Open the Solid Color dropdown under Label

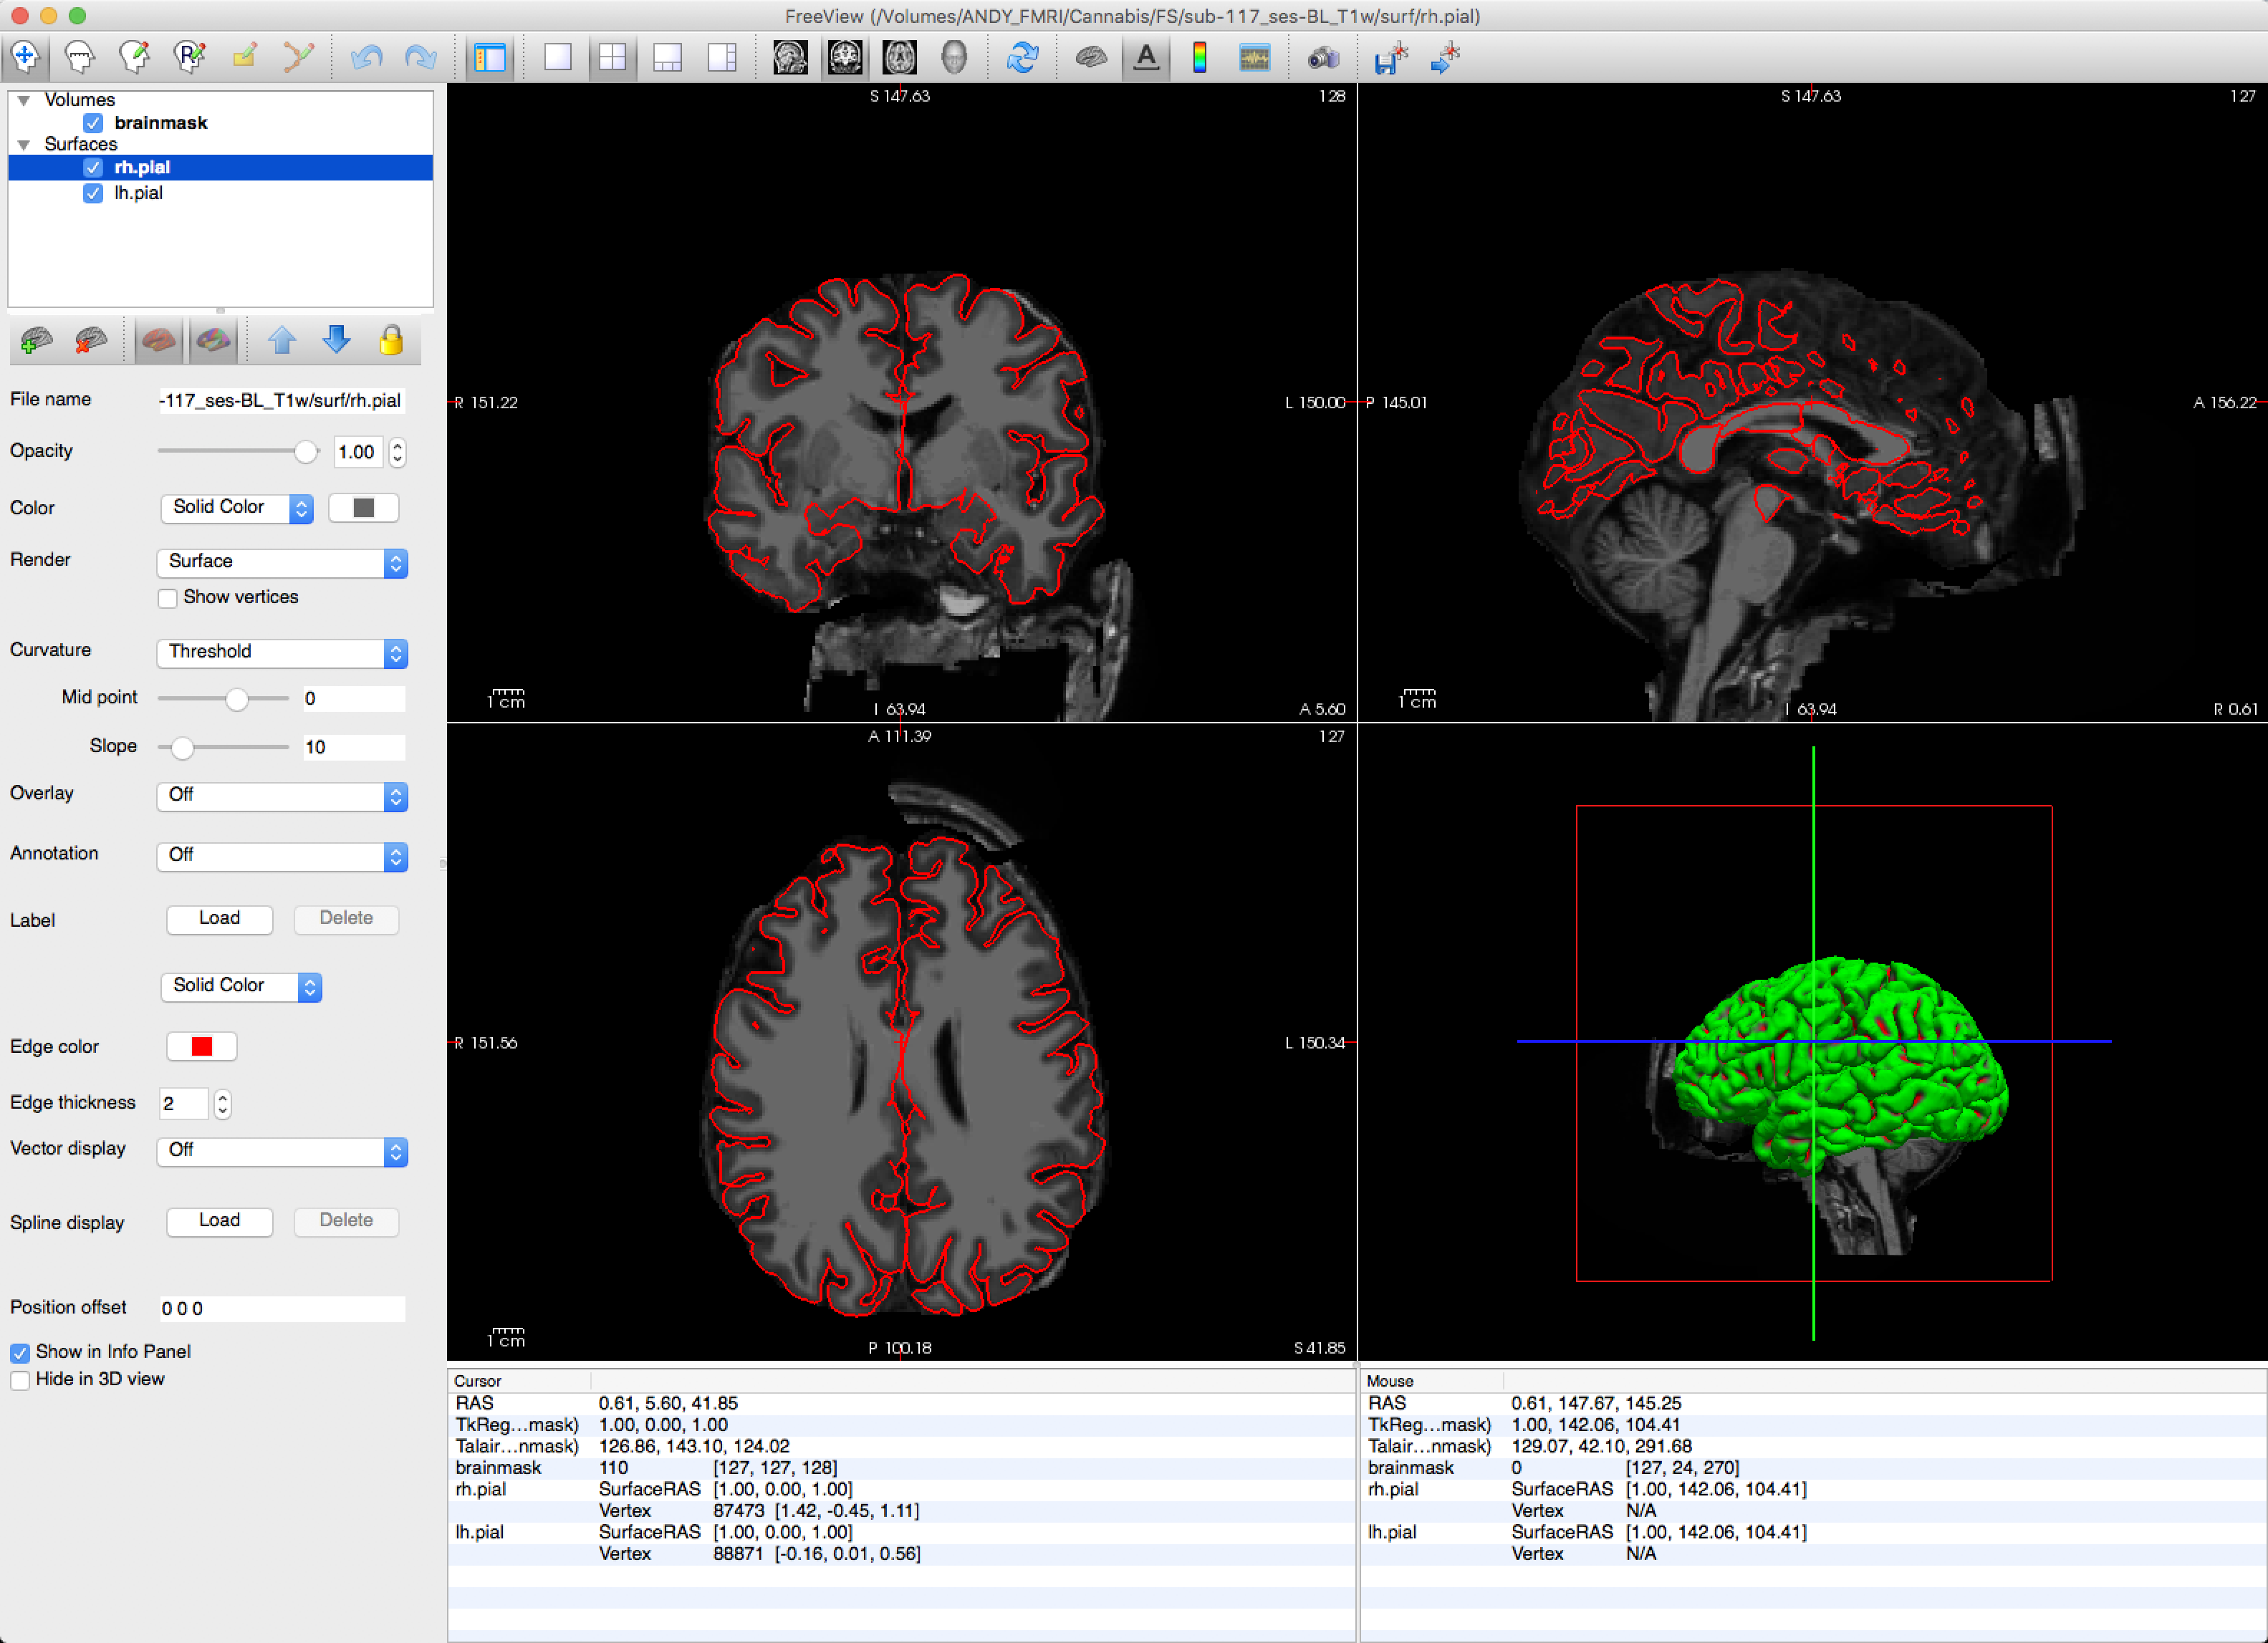241,986
